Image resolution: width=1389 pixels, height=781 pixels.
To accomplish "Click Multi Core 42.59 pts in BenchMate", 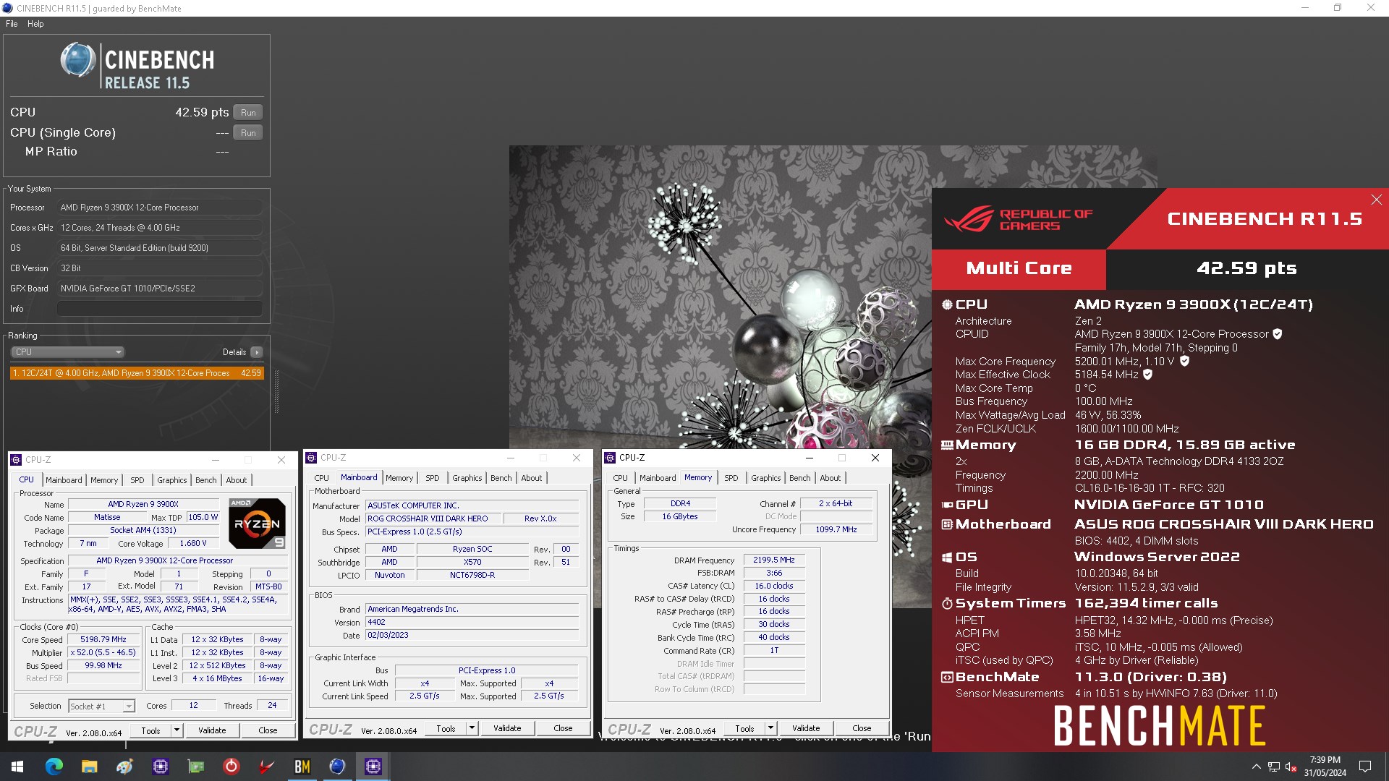I will pyautogui.click(x=1160, y=268).
